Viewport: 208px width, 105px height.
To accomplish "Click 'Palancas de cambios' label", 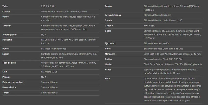I will tap(13, 82).
